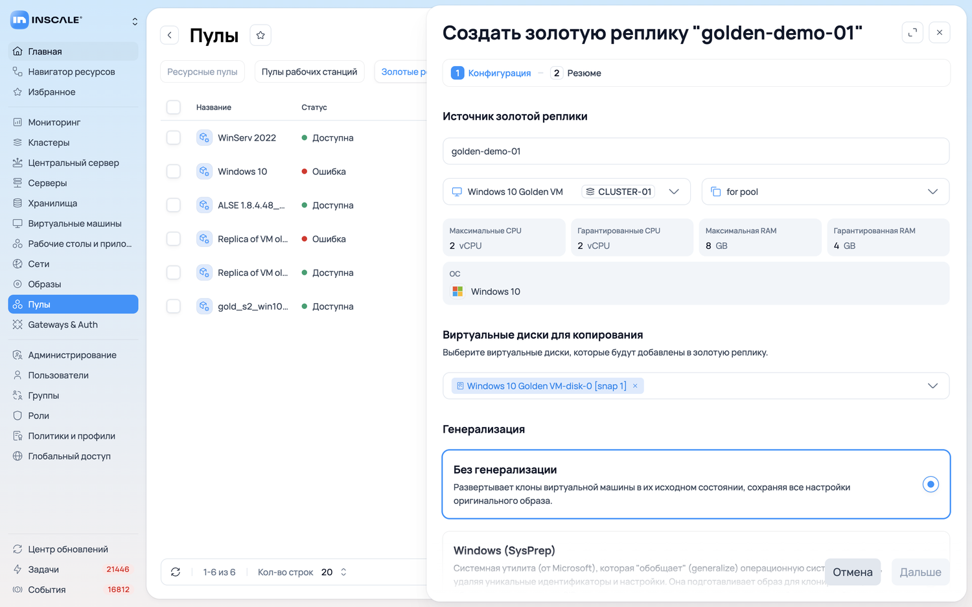Change the Кол-во строк value selector
972x607 pixels.
pos(334,572)
